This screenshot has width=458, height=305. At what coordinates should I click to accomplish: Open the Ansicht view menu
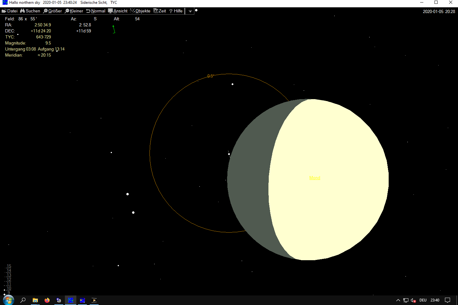point(118,11)
